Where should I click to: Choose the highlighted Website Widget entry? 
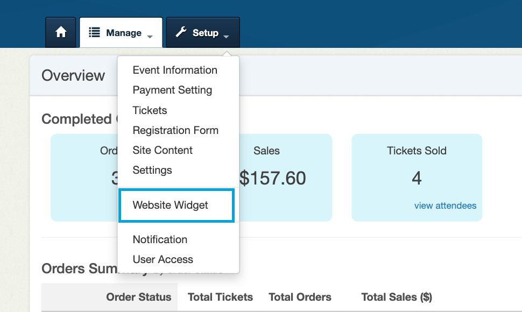(177, 205)
